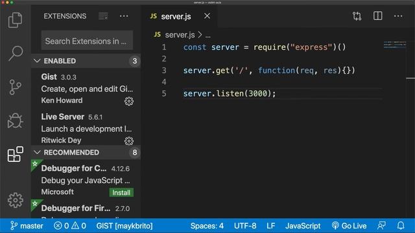This screenshot has height=233, width=415.
Task: Click server.js in the breadcrumb
Action: [180, 34]
